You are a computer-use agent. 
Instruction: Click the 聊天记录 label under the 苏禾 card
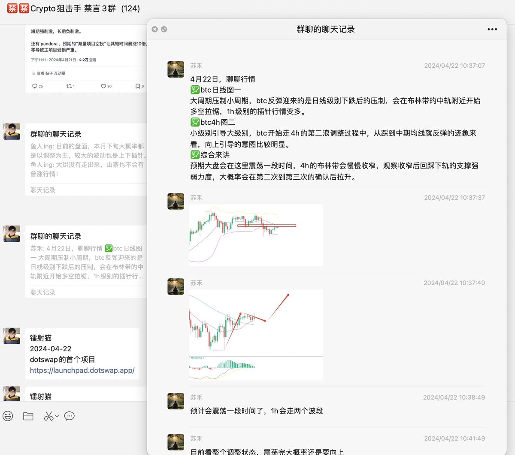point(43,292)
